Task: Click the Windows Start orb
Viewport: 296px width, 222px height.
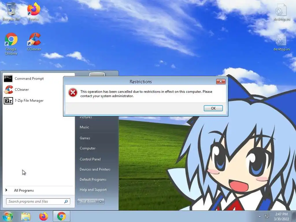Action: point(8,216)
